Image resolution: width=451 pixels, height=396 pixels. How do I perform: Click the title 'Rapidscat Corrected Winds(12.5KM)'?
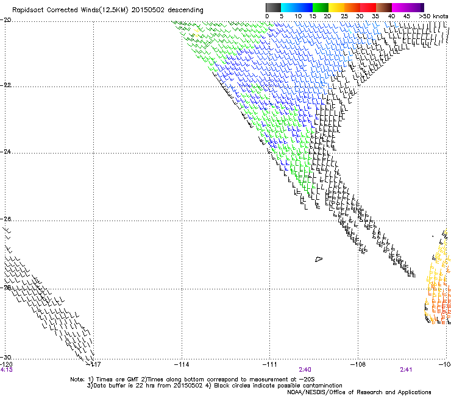(70, 10)
